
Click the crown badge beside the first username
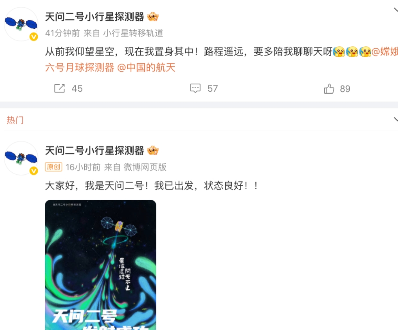pyautogui.click(x=153, y=17)
